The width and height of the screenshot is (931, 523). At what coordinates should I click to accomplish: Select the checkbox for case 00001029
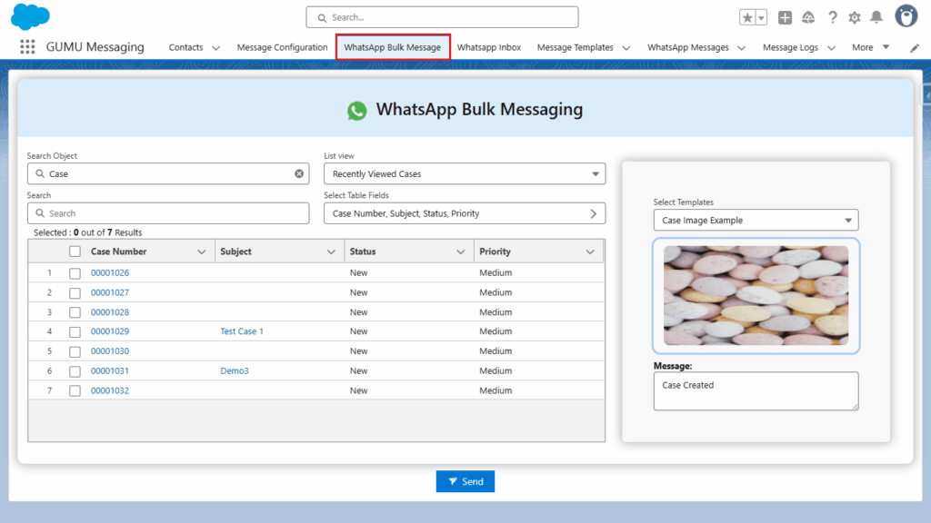(75, 332)
